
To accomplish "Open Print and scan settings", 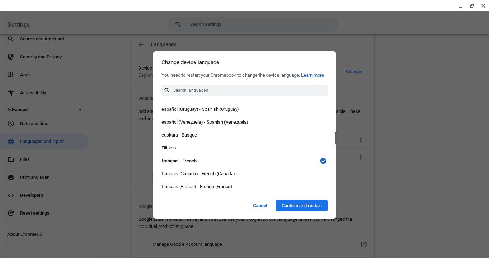I will click(x=34, y=177).
